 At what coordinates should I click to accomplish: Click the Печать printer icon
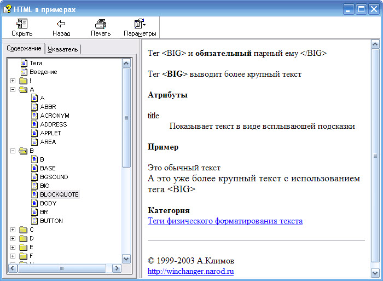(x=100, y=24)
